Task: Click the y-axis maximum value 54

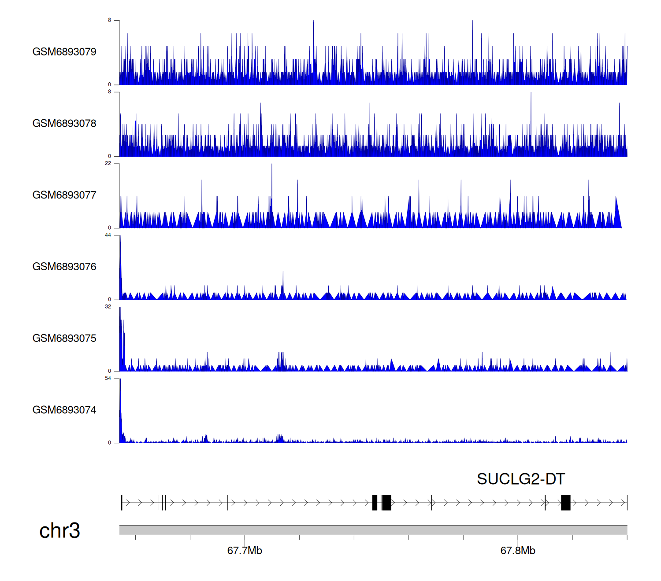Action: [108, 379]
